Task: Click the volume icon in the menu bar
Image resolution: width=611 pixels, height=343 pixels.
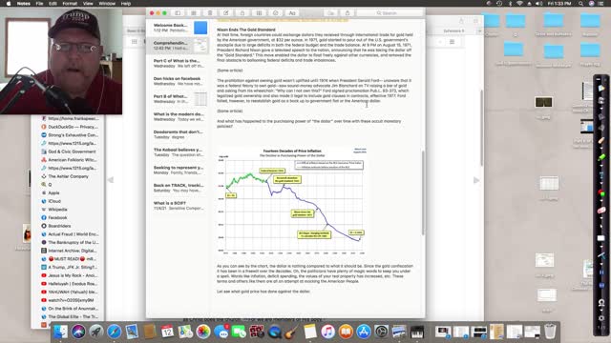Action: click(538, 4)
